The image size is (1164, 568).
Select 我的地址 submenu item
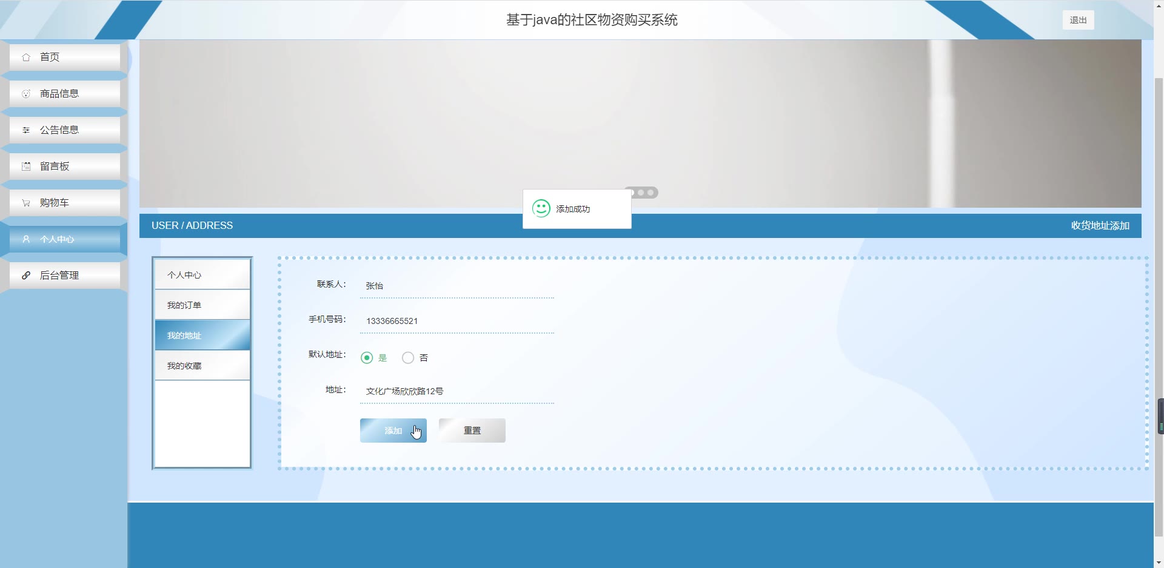pos(202,335)
